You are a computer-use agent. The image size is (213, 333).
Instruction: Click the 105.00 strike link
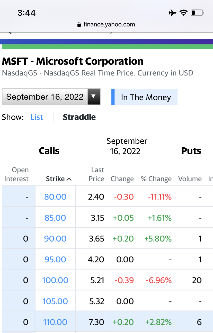55,301
